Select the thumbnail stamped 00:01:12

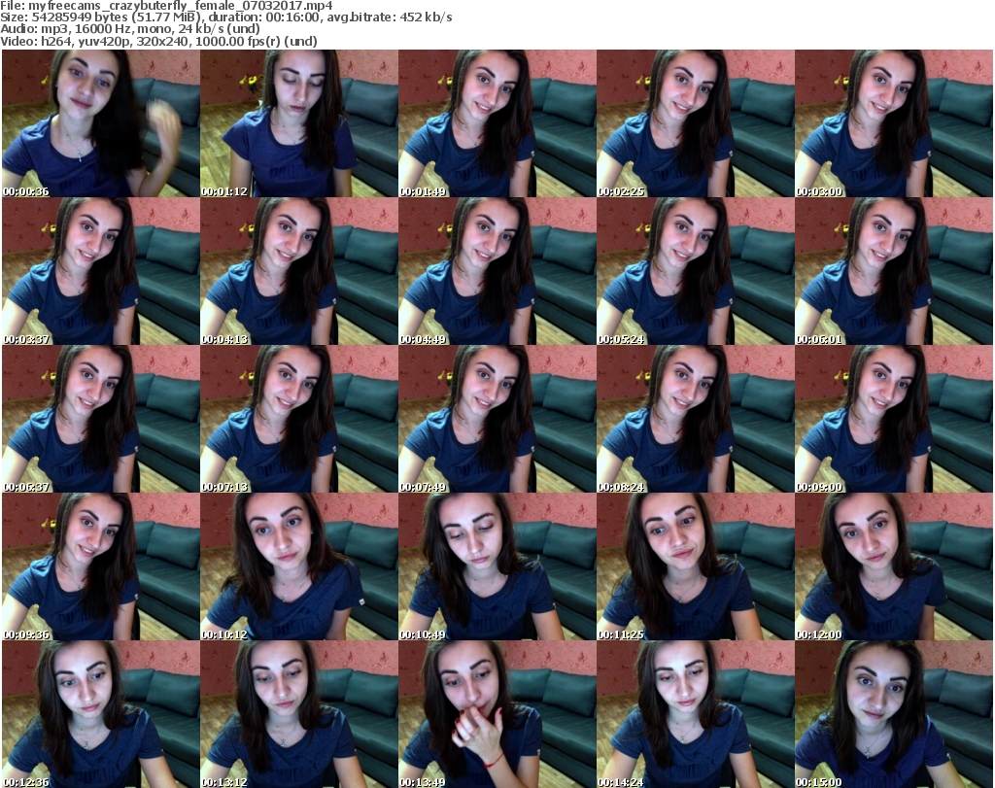pos(299,123)
